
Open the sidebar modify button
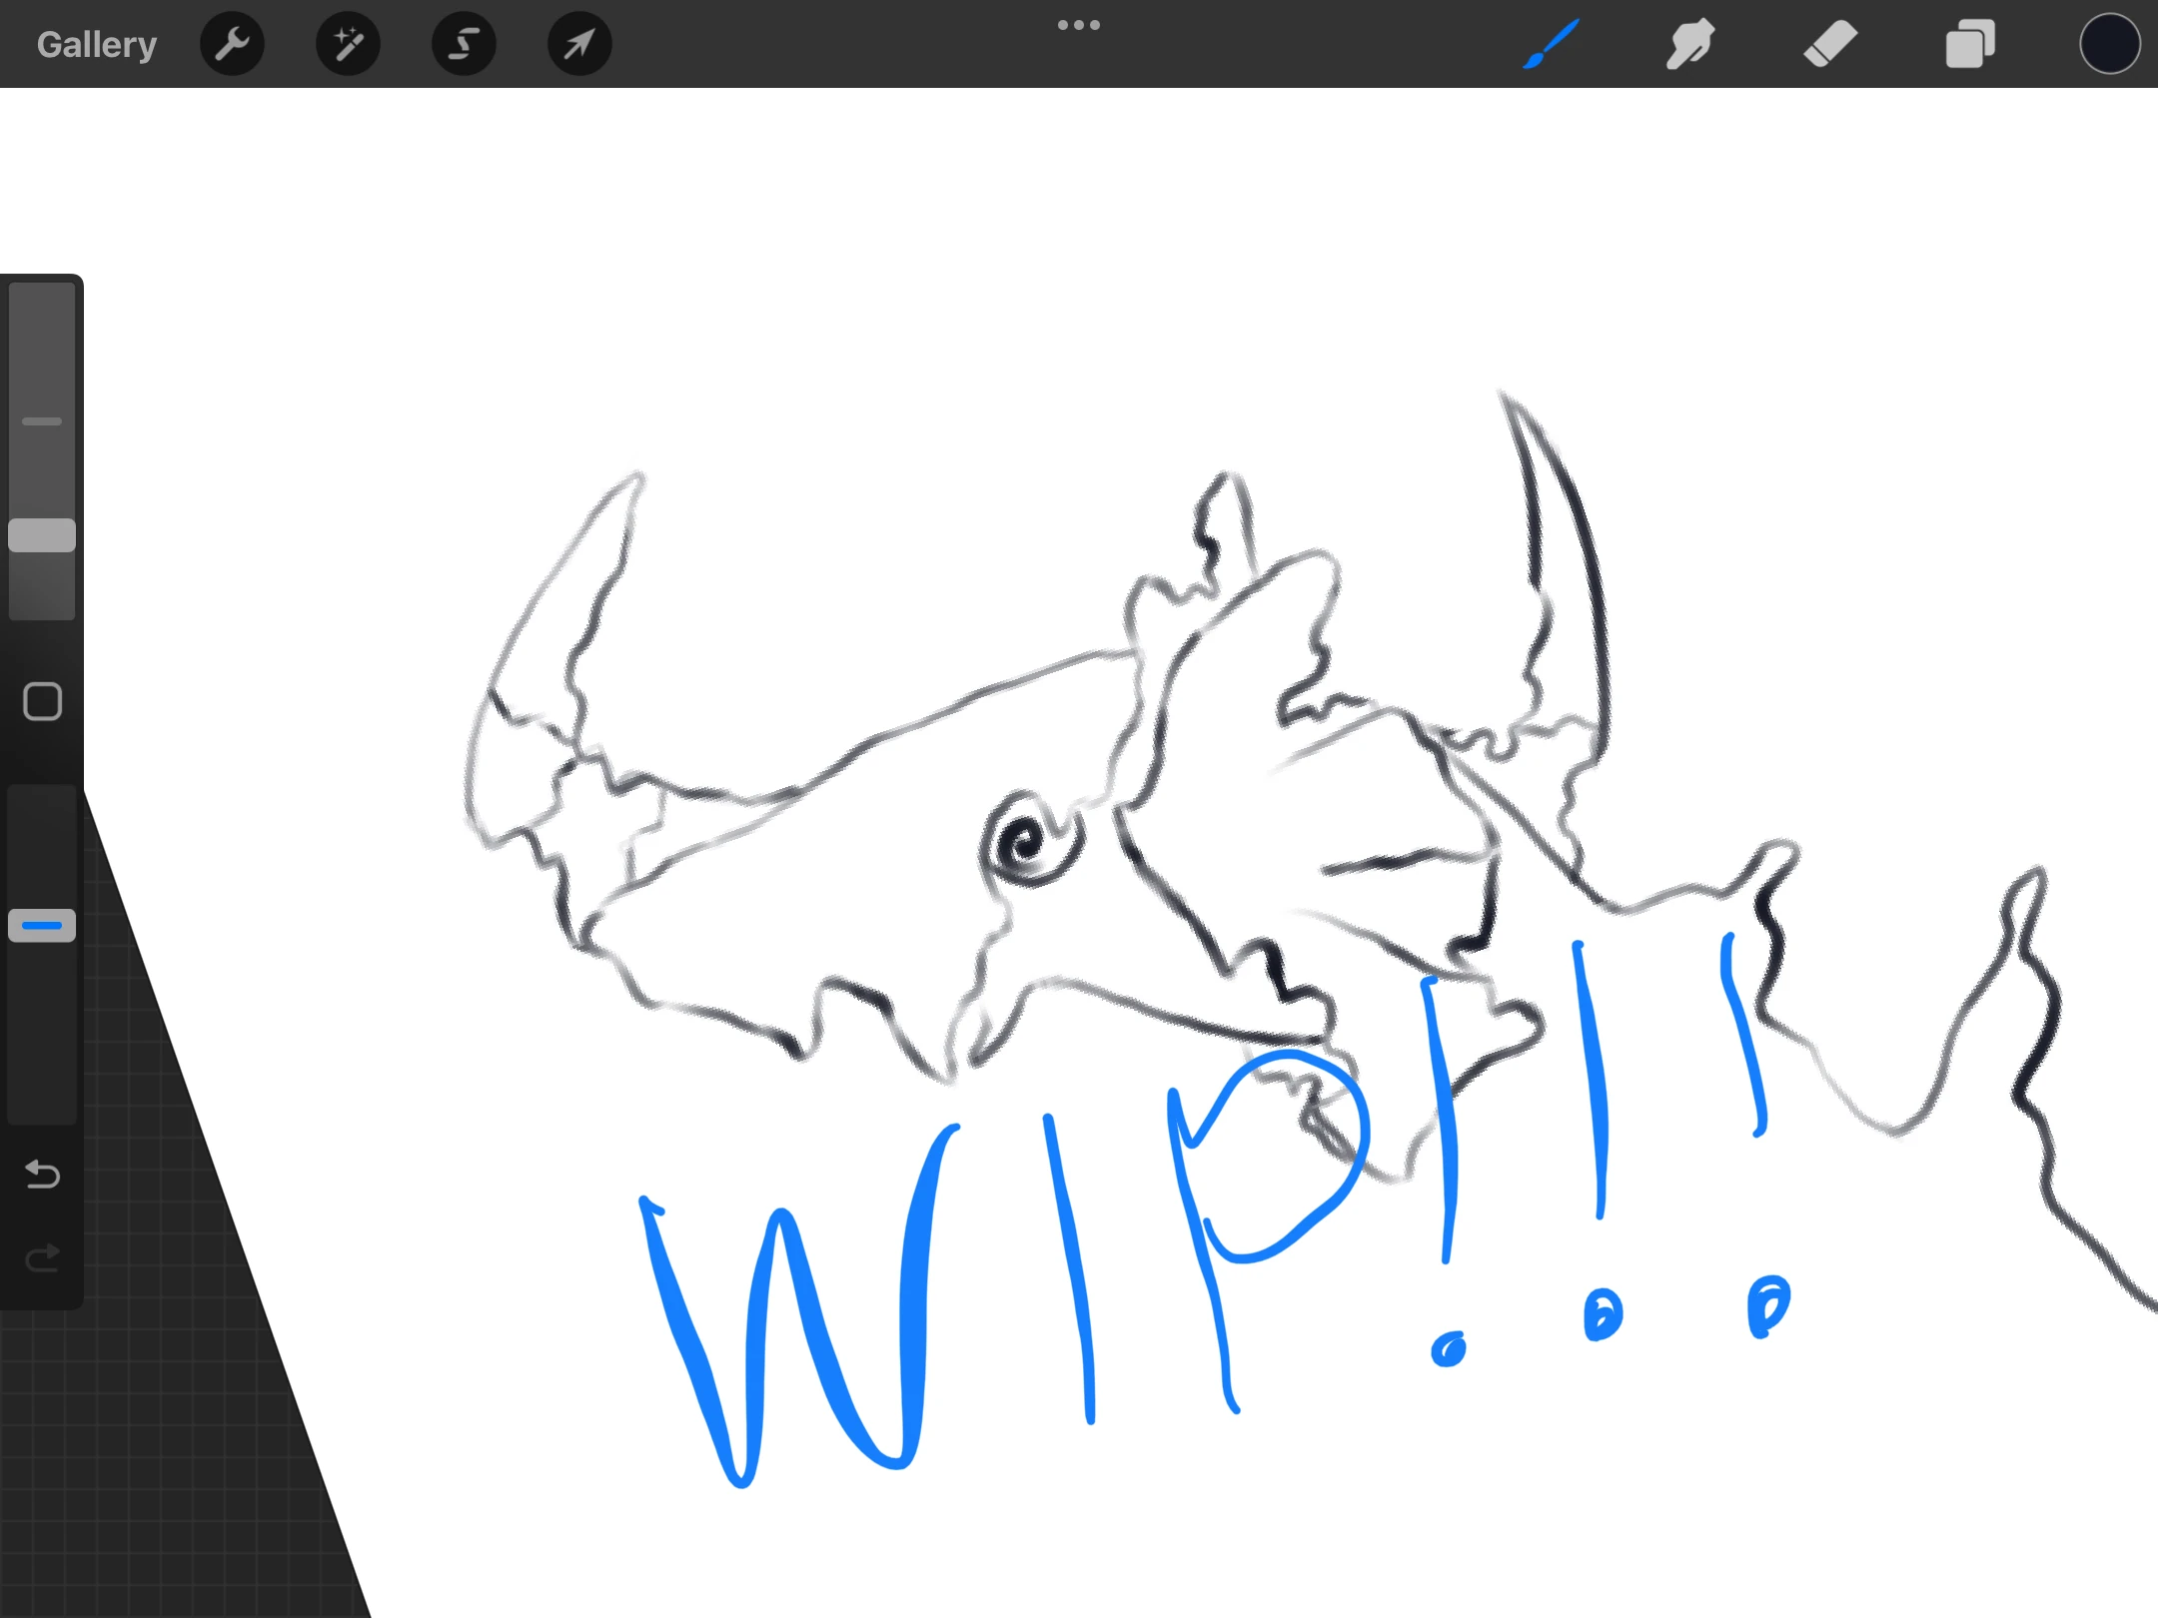[42, 702]
